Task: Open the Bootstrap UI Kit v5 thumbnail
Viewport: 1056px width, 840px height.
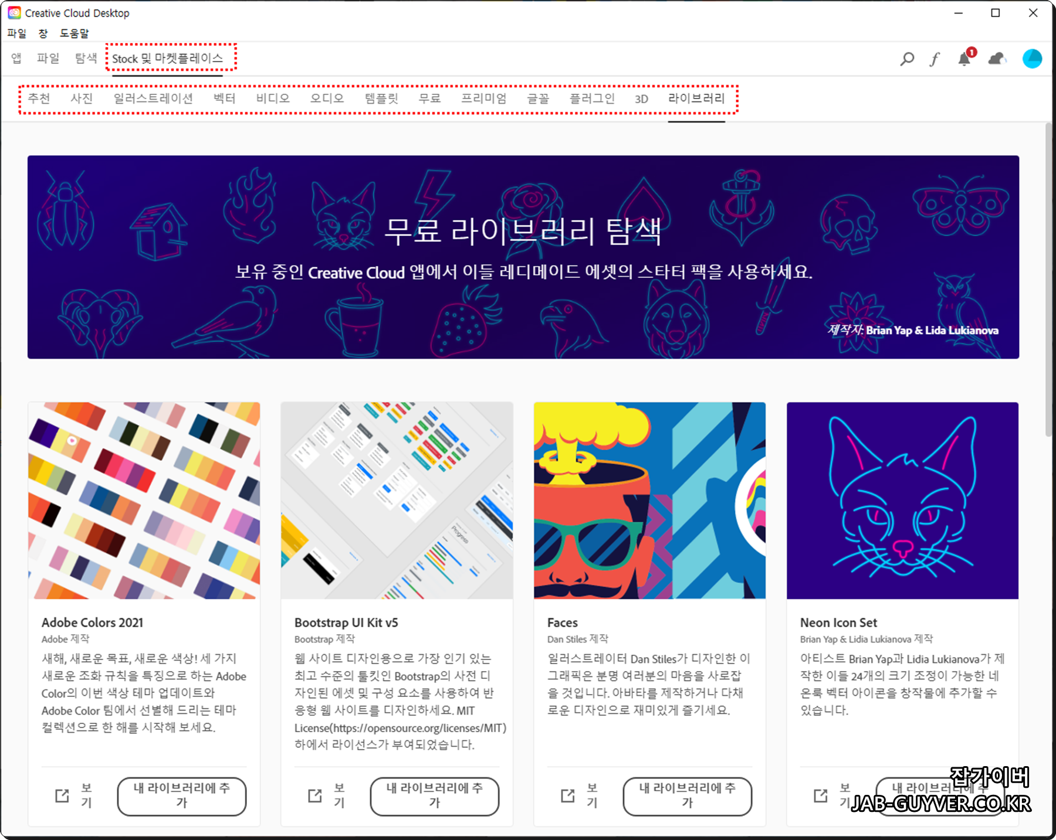Action: [x=397, y=500]
